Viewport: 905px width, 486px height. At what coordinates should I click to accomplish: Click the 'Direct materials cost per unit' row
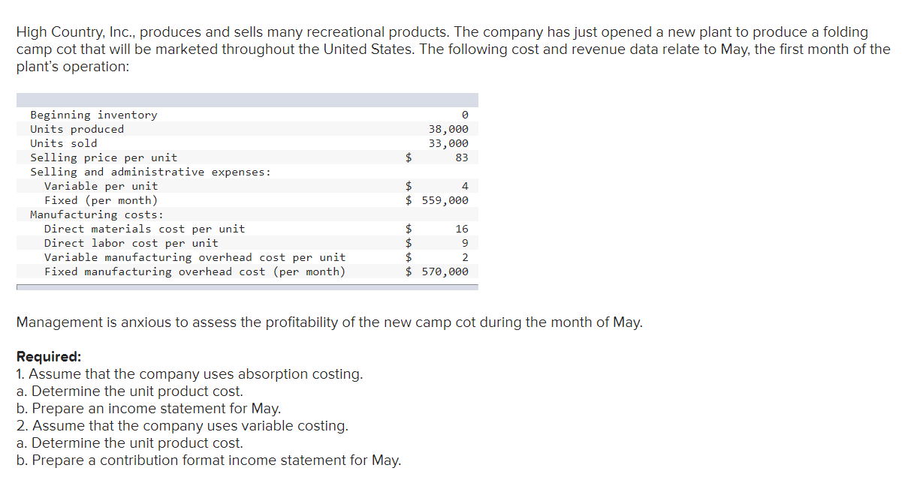pyautogui.click(x=144, y=229)
